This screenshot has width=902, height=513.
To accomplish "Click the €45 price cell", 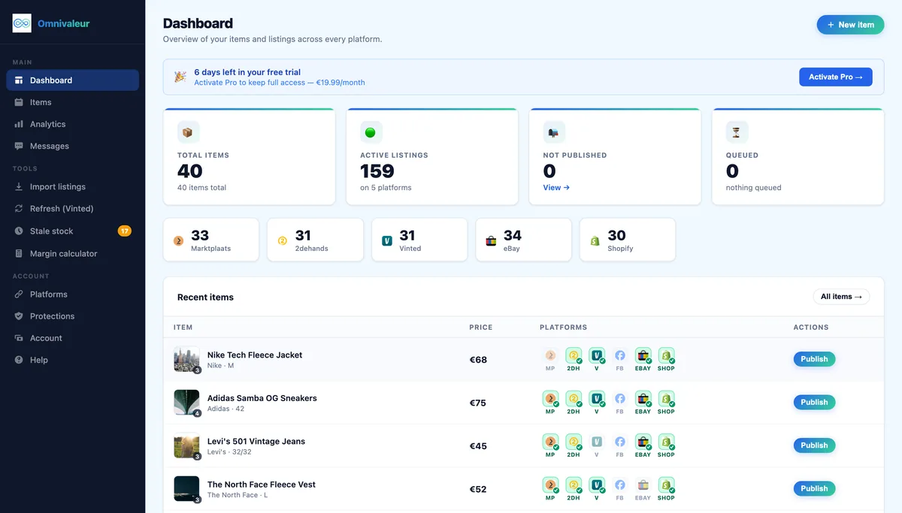I will [478, 446].
